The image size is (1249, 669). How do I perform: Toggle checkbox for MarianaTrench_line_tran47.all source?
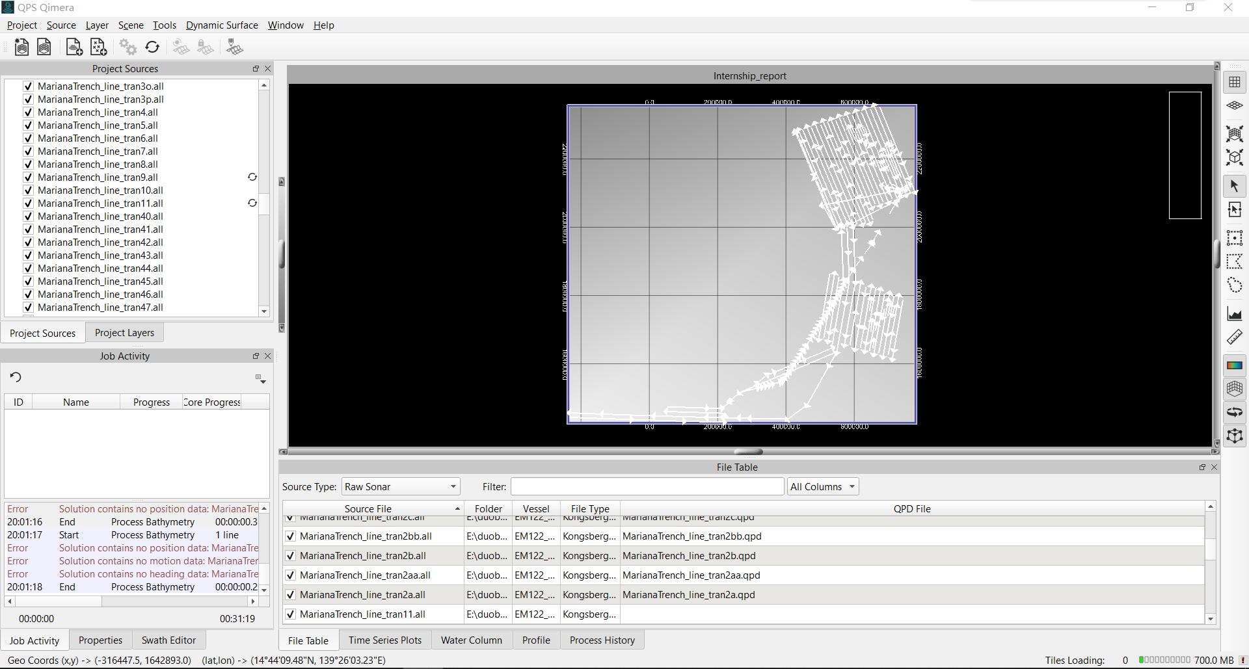click(x=28, y=307)
